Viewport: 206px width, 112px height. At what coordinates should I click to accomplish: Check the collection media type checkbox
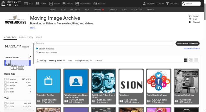pyautogui.click(x=5, y=82)
